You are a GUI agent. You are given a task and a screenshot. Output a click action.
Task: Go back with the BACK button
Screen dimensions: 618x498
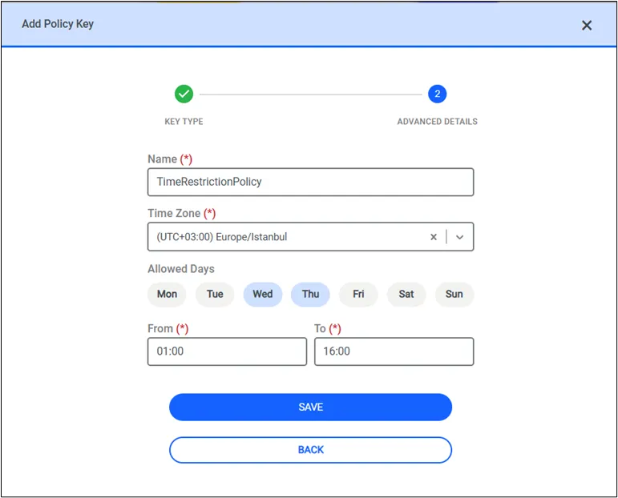coord(310,450)
